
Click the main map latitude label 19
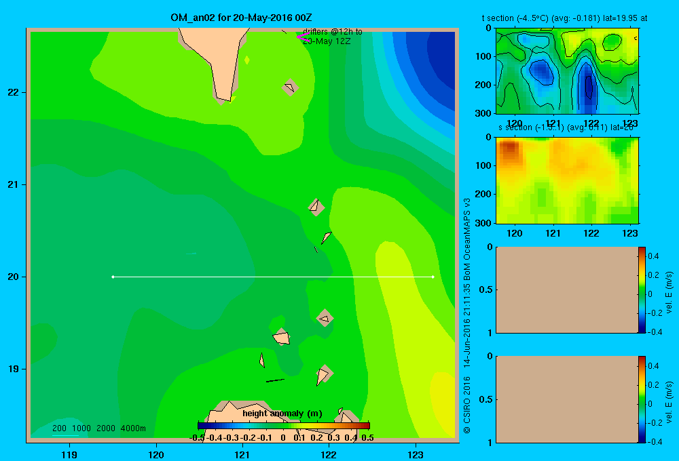(x=14, y=369)
